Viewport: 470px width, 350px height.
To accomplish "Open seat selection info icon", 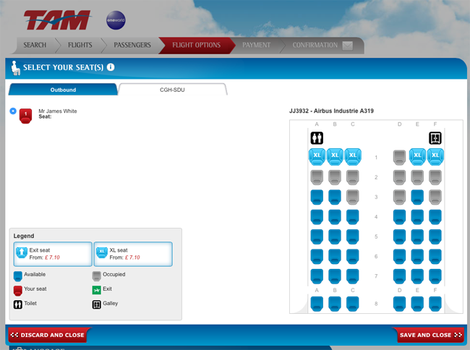I will pyautogui.click(x=111, y=67).
